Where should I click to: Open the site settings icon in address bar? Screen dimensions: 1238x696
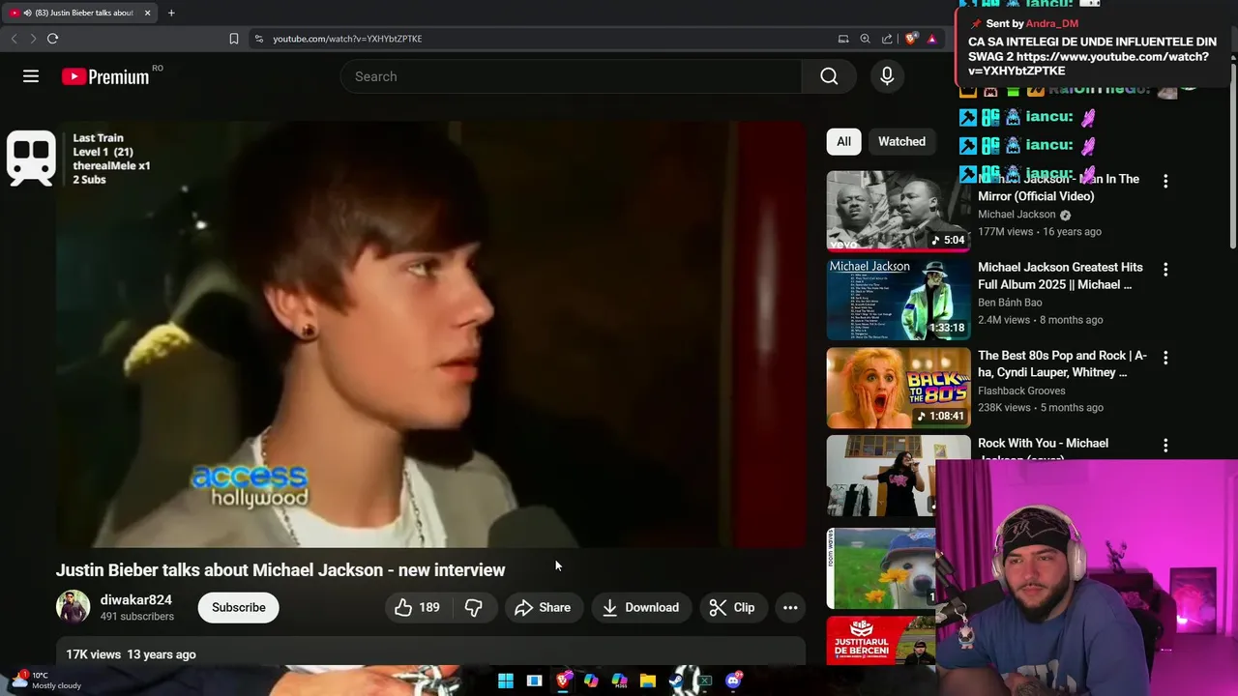point(258,39)
